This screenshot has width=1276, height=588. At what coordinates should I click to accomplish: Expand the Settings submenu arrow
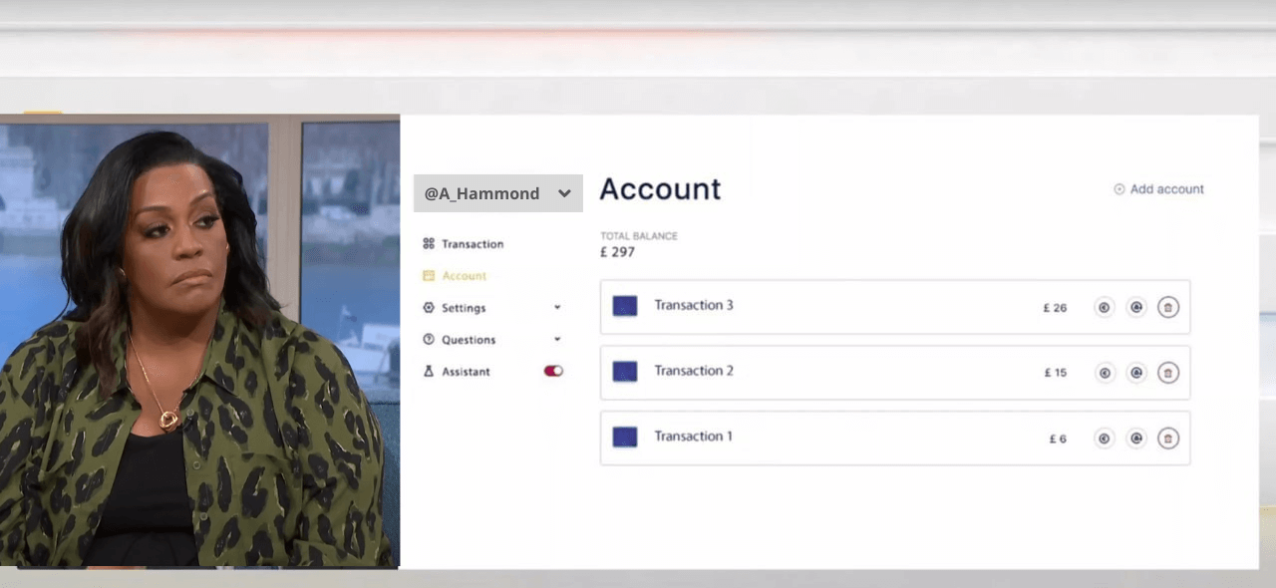(557, 308)
